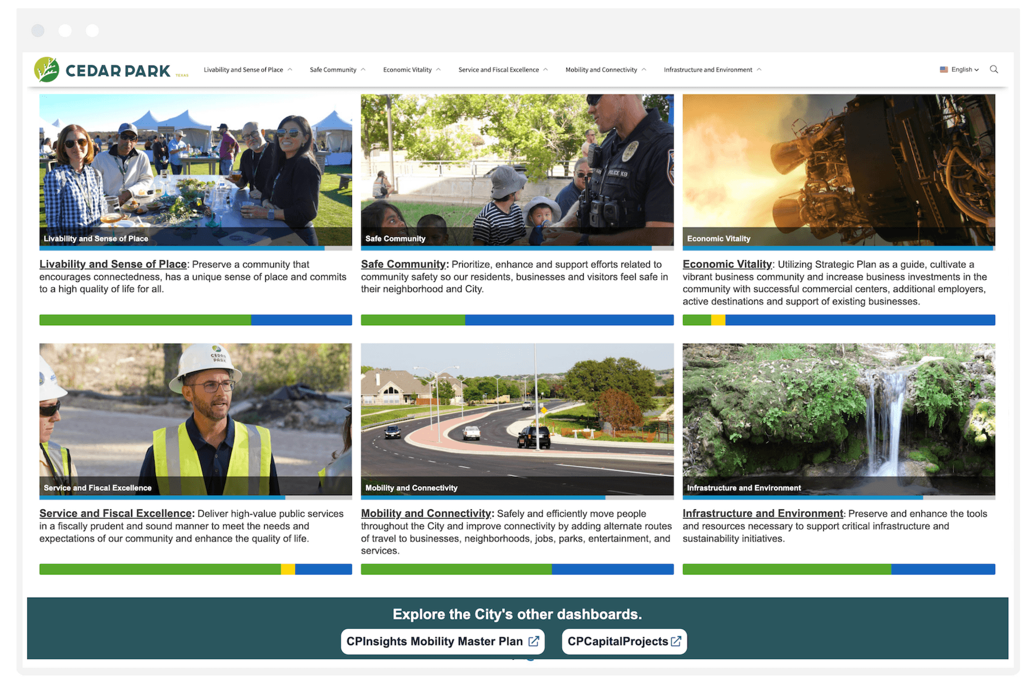Click the Economic Vitality rocket engine photo
The width and height of the screenshot is (1027, 688).
(839, 170)
